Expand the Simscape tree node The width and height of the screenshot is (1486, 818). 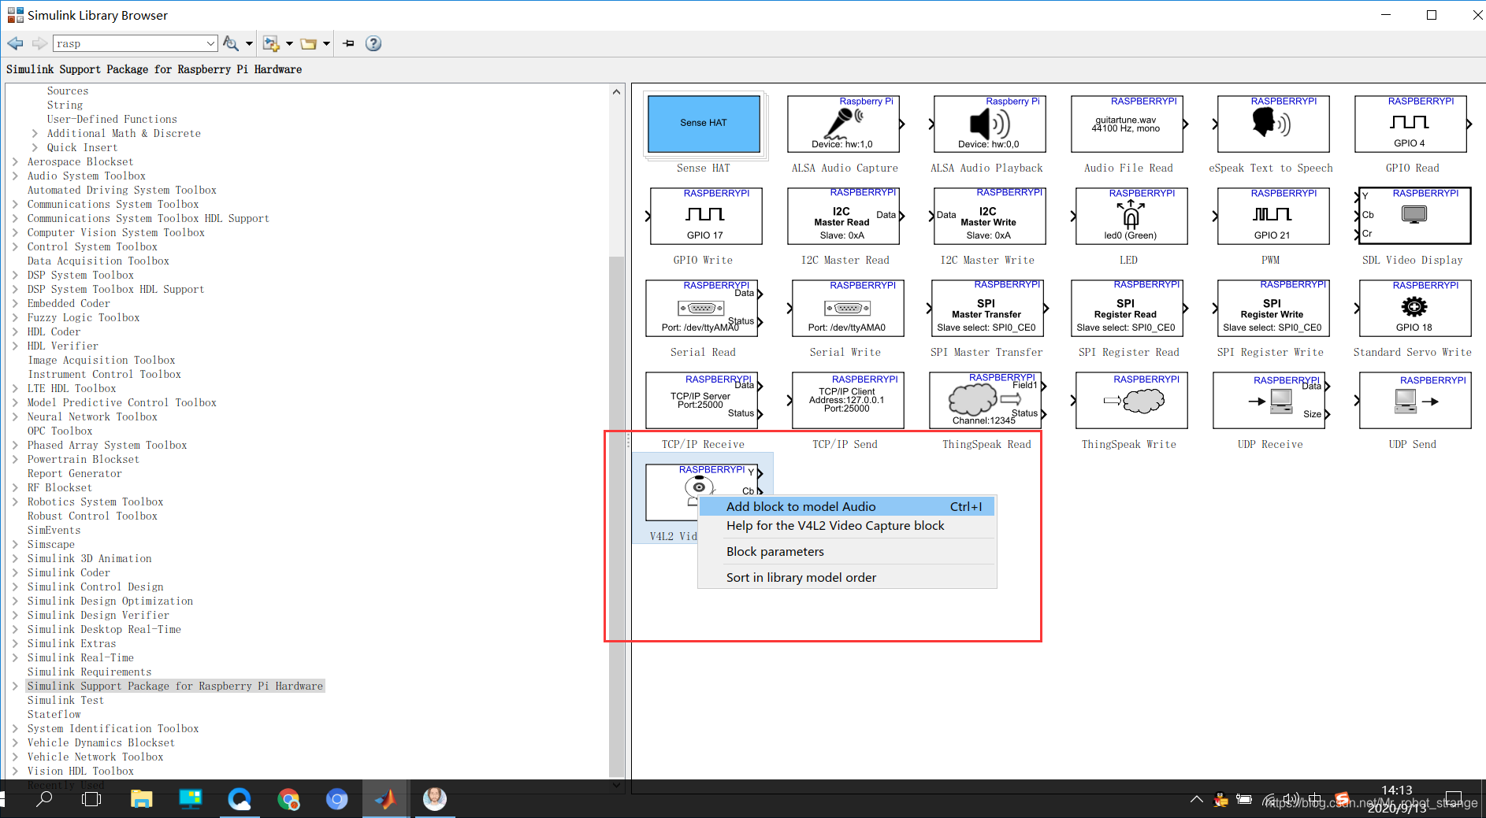[16, 545]
